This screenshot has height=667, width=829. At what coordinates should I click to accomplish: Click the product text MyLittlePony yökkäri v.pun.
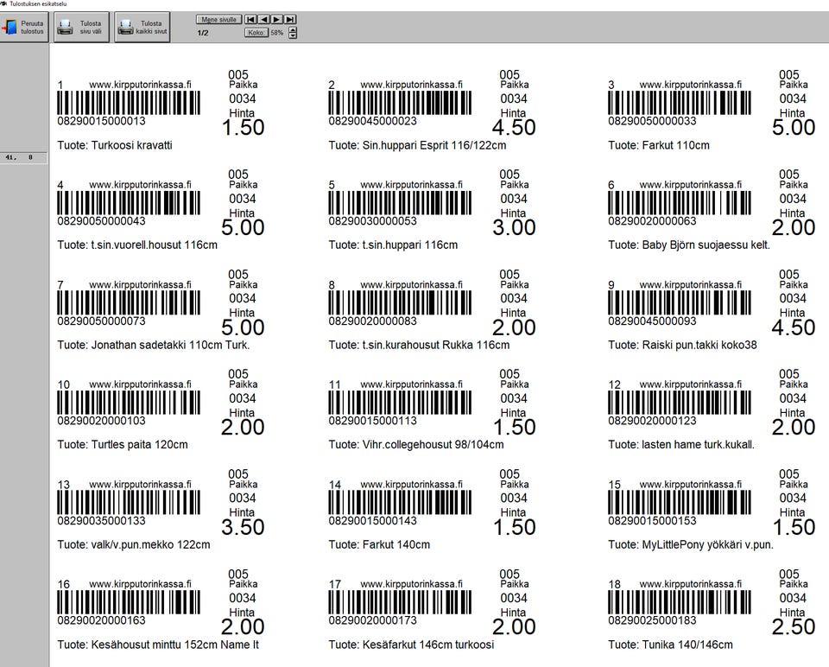pos(707,544)
